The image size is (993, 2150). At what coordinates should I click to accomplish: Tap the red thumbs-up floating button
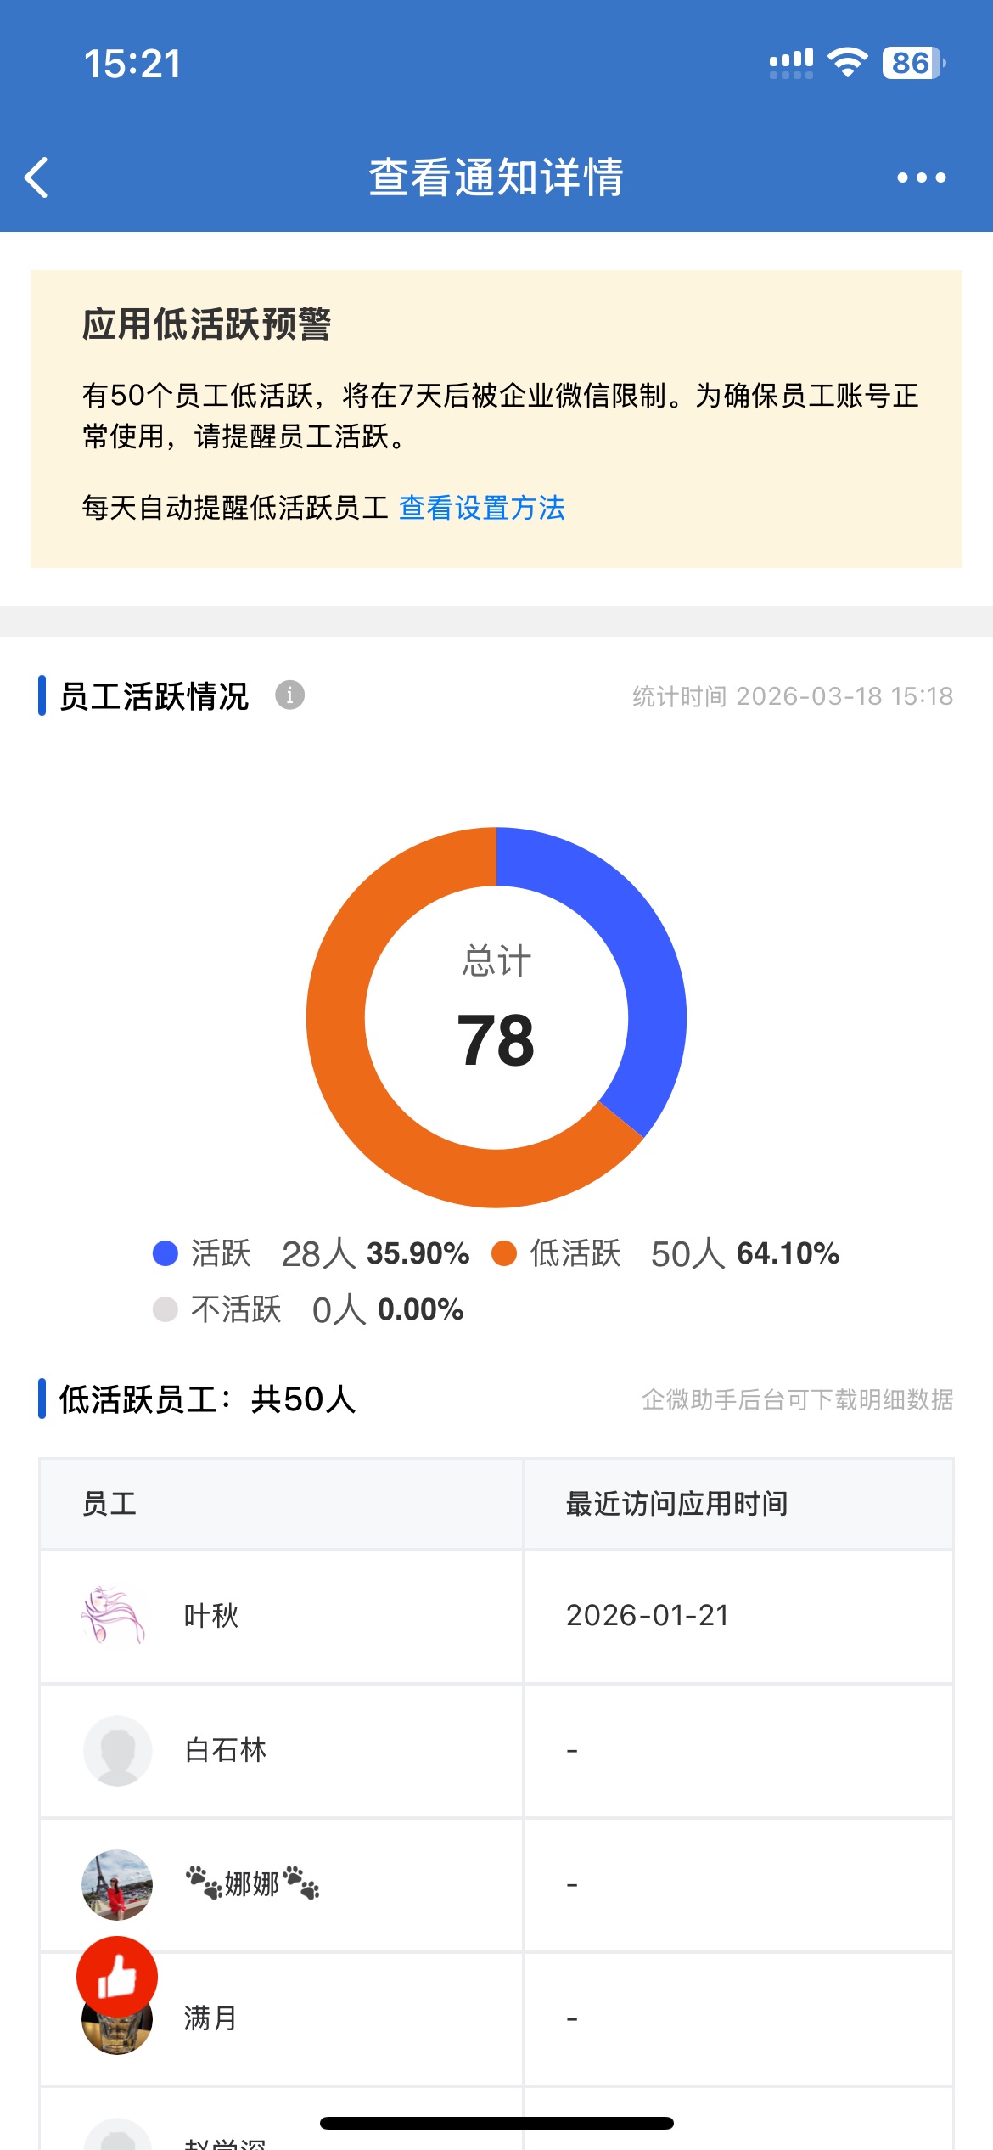click(x=117, y=1976)
